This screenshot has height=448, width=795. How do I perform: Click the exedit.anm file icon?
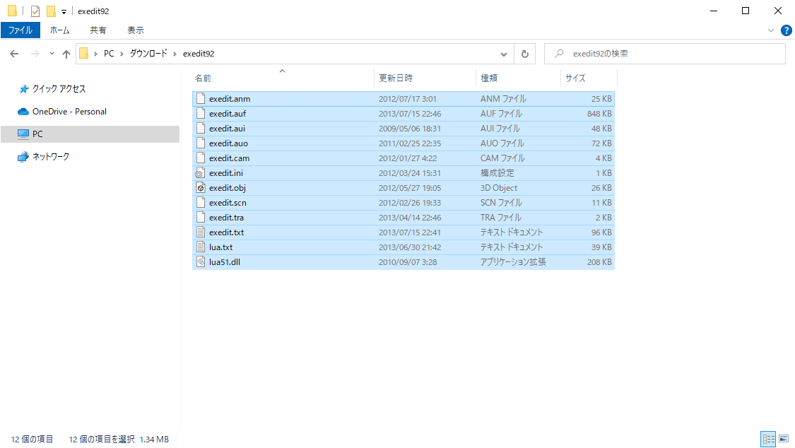[x=201, y=98]
